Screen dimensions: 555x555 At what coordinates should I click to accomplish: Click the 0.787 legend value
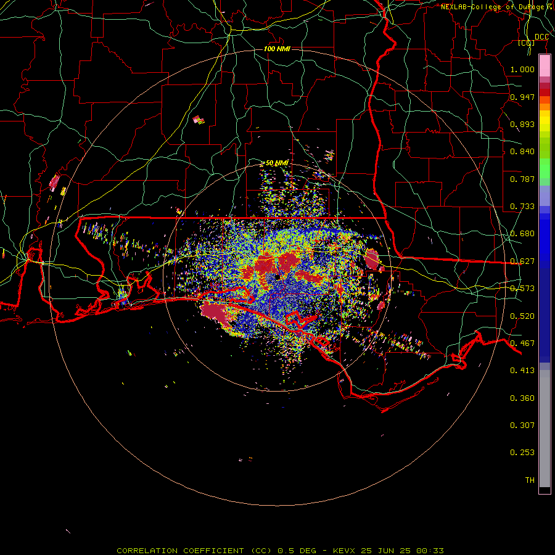click(522, 179)
